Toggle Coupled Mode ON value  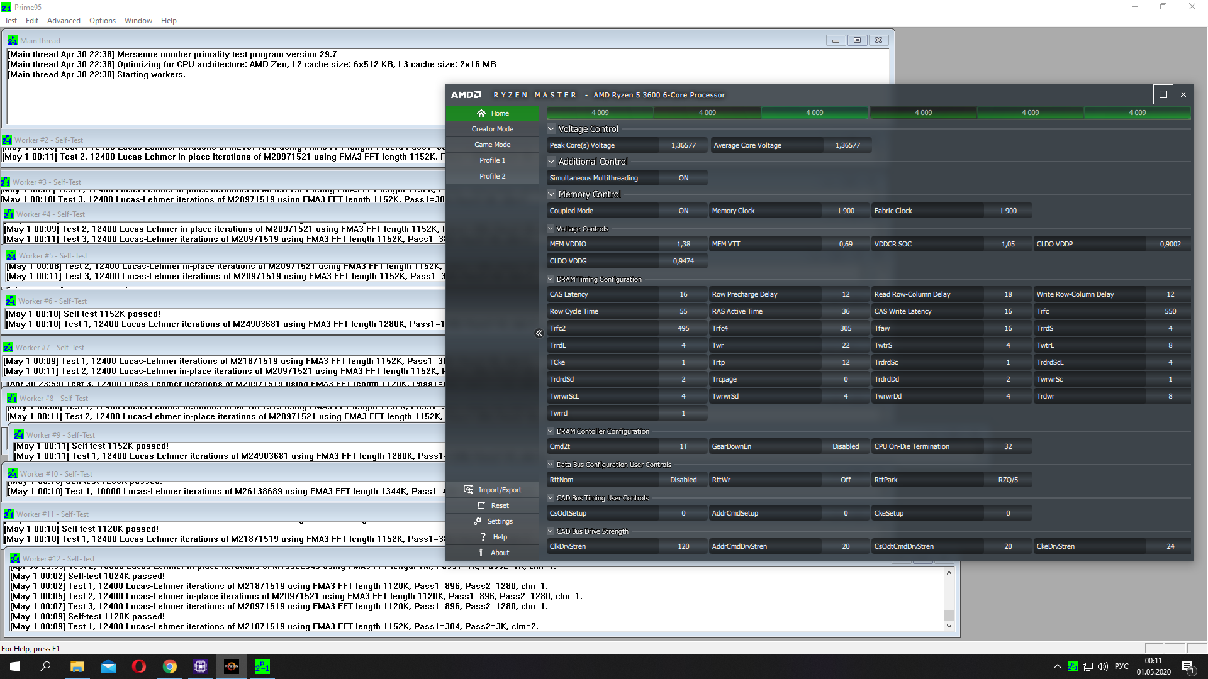click(683, 211)
